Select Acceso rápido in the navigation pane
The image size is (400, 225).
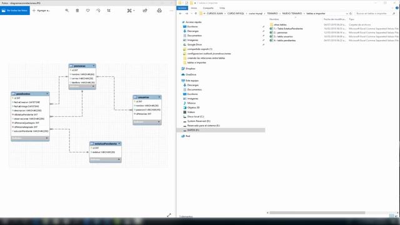[x=193, y=22]
